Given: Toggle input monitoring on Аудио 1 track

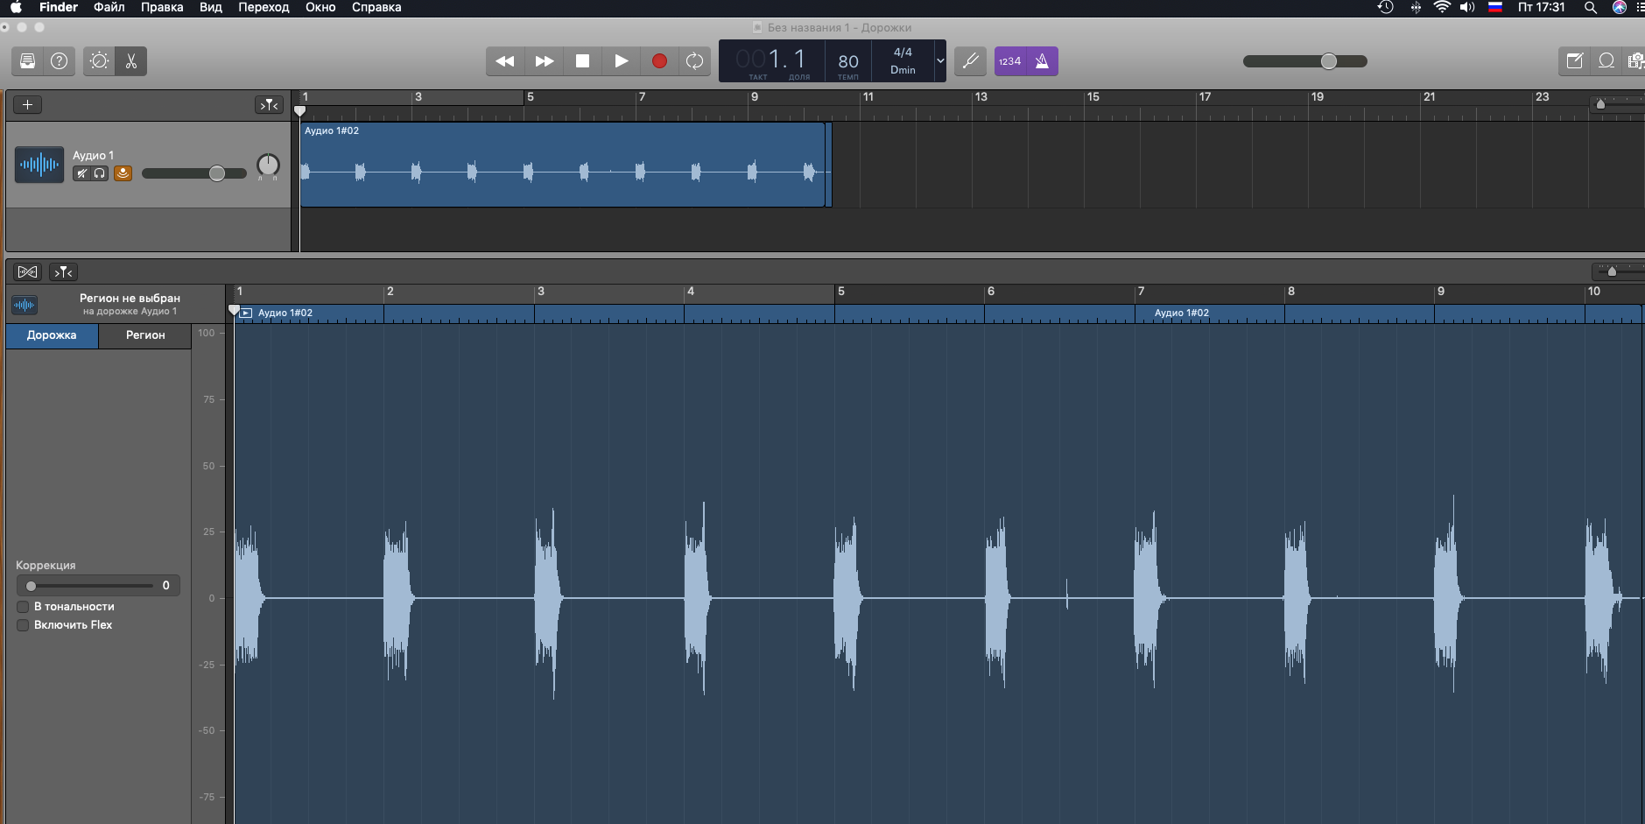Looking at the screenshot, I should pos(123,173).
